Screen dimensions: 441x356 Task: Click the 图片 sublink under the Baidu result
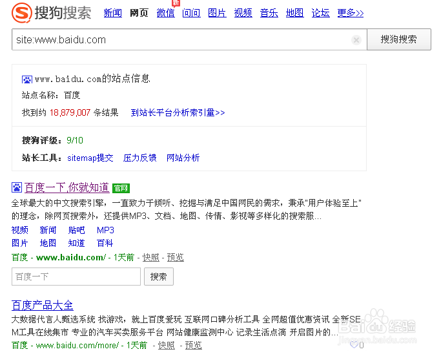(20, 243)
